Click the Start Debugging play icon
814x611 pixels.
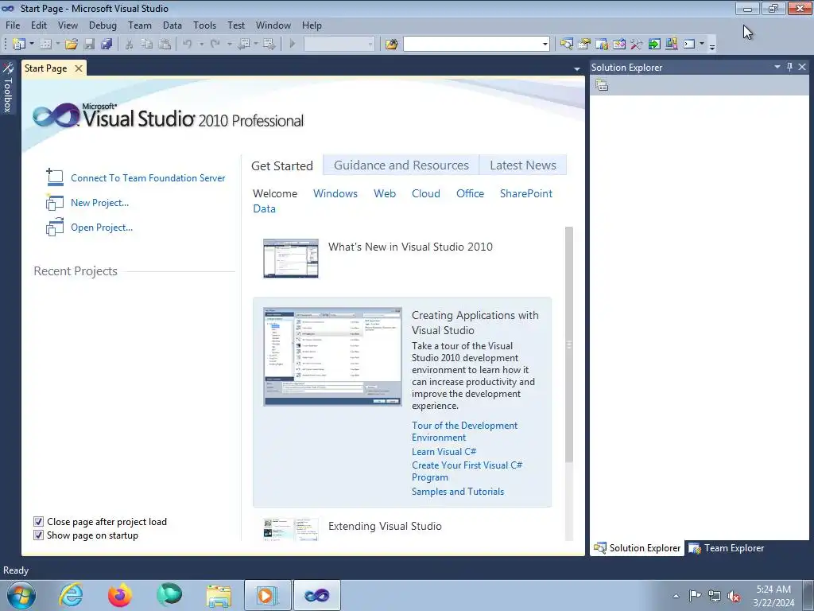point(292,45)
